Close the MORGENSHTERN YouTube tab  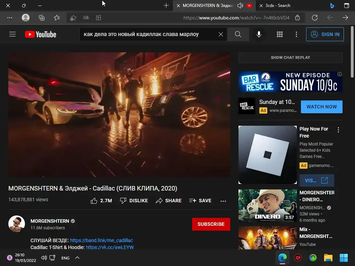(178, 6)
